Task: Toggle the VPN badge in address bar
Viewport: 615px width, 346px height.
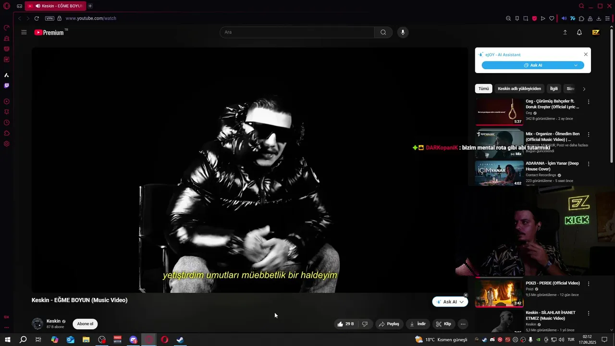Action: [49, 18]
